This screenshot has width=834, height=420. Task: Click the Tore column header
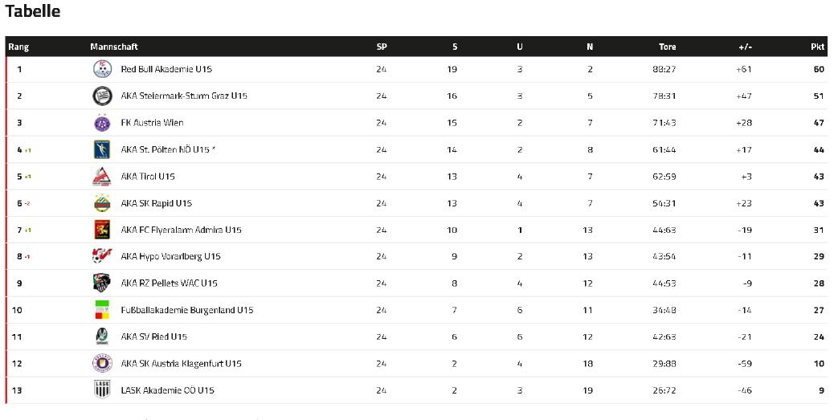(667, 47)
